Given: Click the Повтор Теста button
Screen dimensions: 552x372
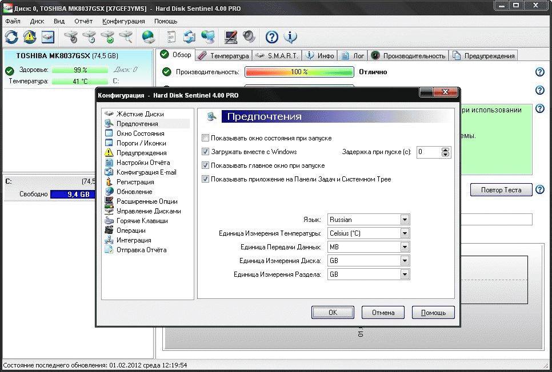Looking at the screenshot, I should 501,190.
